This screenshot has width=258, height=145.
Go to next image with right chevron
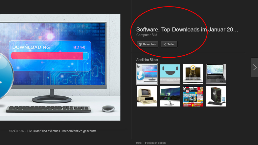tap(254, 67)
